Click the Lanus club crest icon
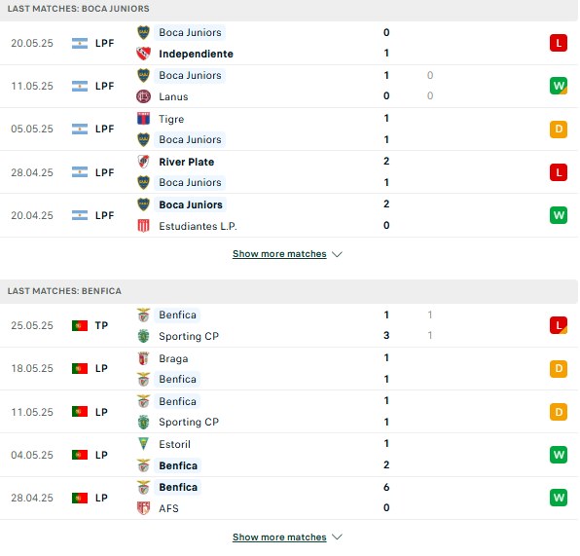 (143, 96)
